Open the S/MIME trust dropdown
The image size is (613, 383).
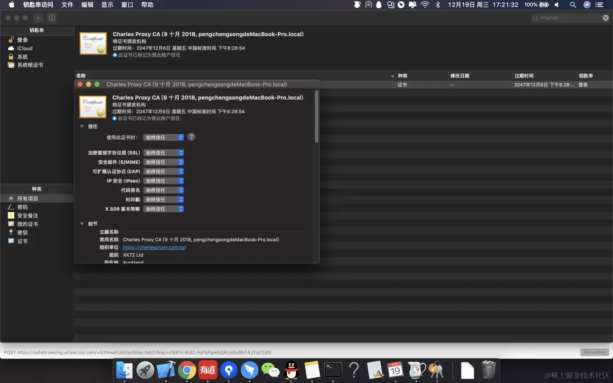163,162
